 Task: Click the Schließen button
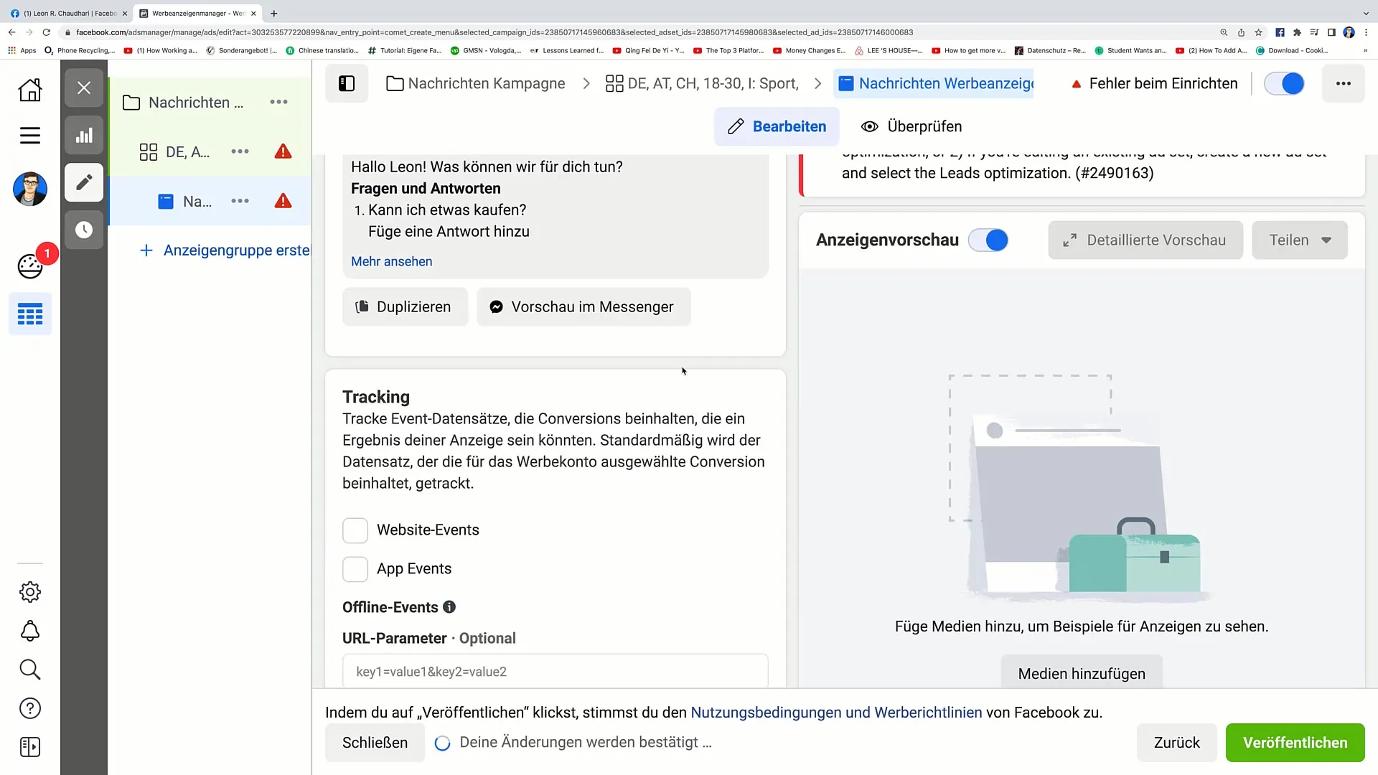[375, 743]
